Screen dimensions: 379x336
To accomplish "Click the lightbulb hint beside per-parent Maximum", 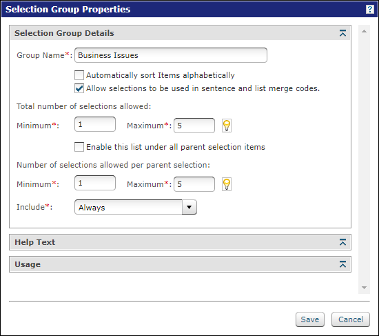I will [x=227, y=184].
